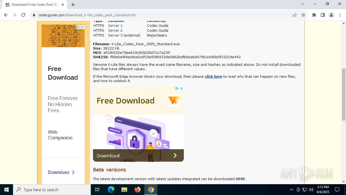
Task: Select the Download K-Lite Codec Pack tab
Action: (x=35, y=5)
